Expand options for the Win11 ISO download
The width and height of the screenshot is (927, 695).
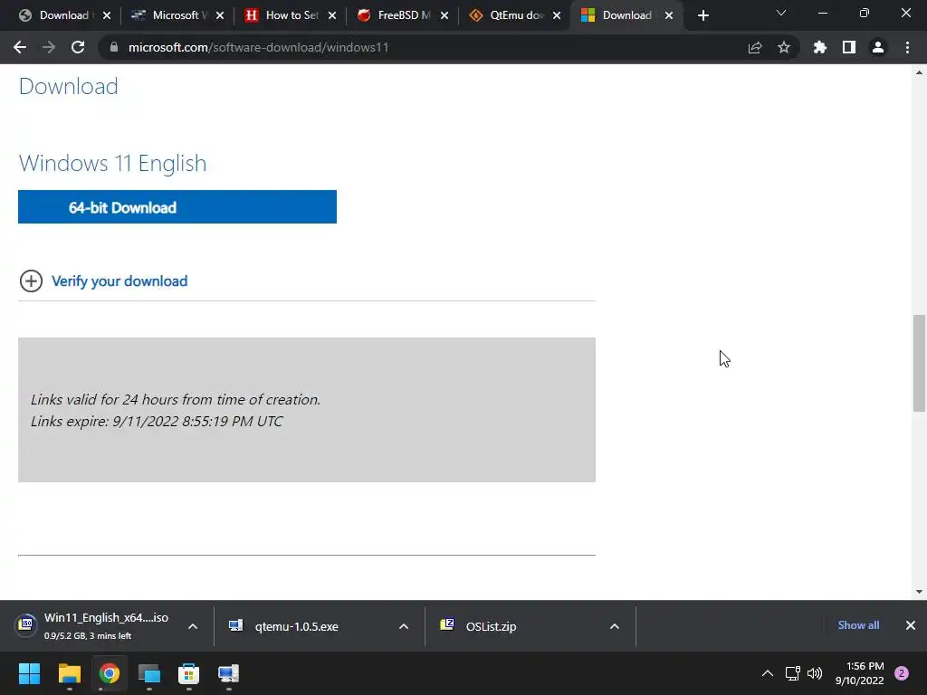(193, 626)
